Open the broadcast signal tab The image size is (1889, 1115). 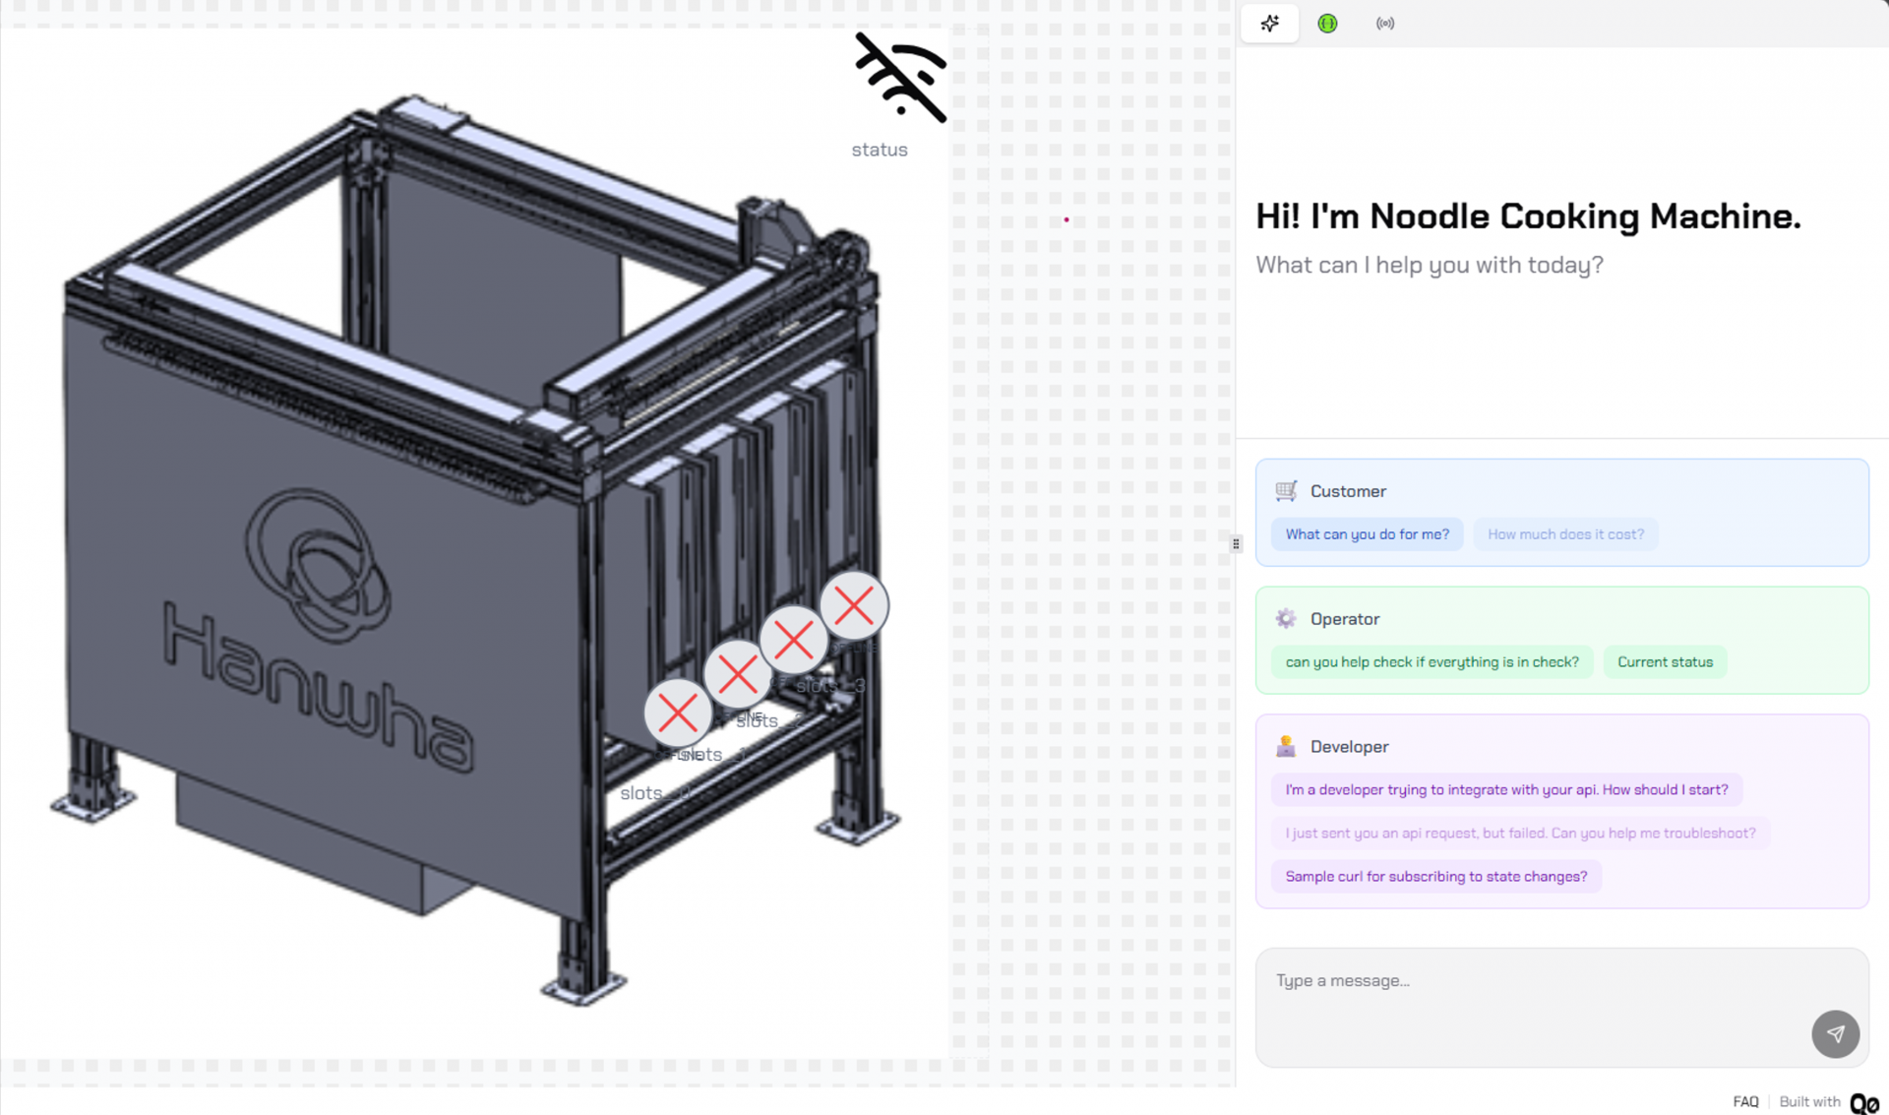[x=1384, y=24]
